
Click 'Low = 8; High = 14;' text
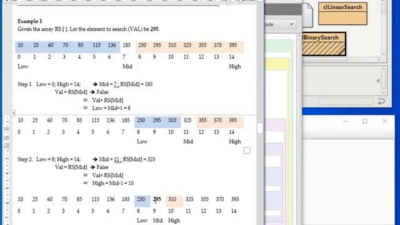(58, 159)
